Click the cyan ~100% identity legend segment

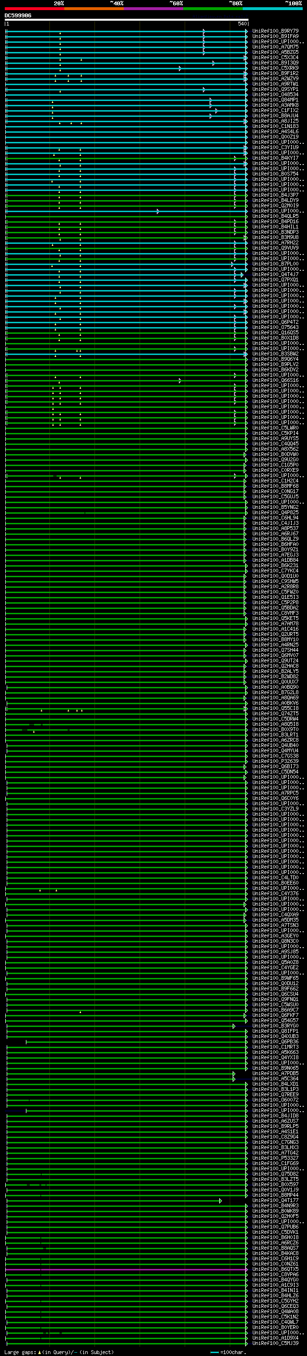(x=272, y=9)
